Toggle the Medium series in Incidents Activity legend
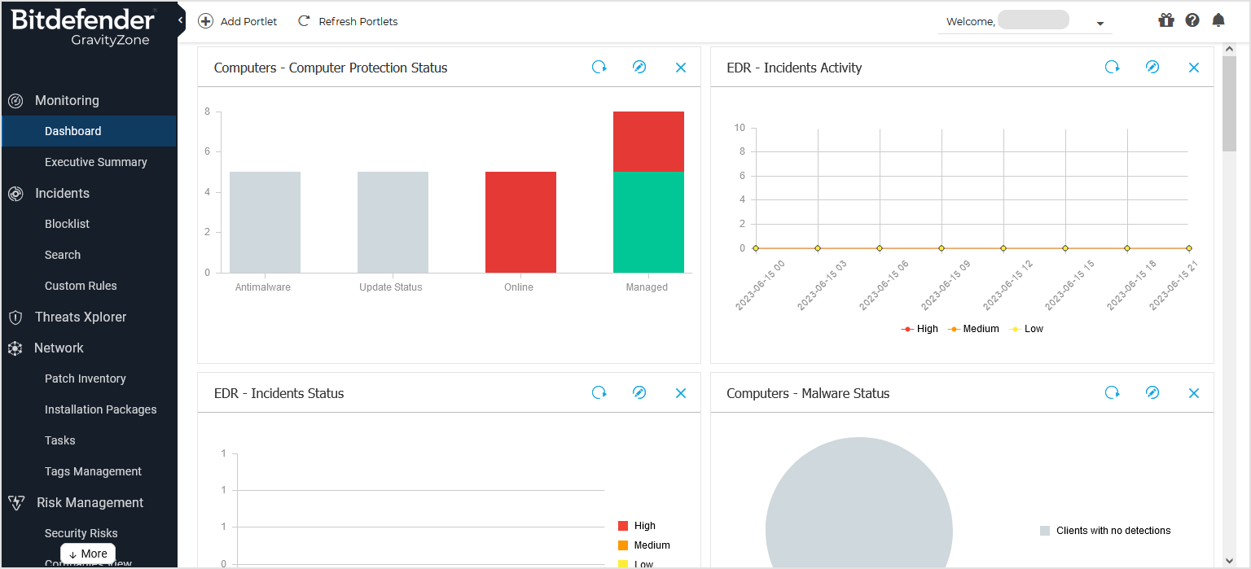The width and height of the screenshot is (1251, 569). click(x=973, y=329)
